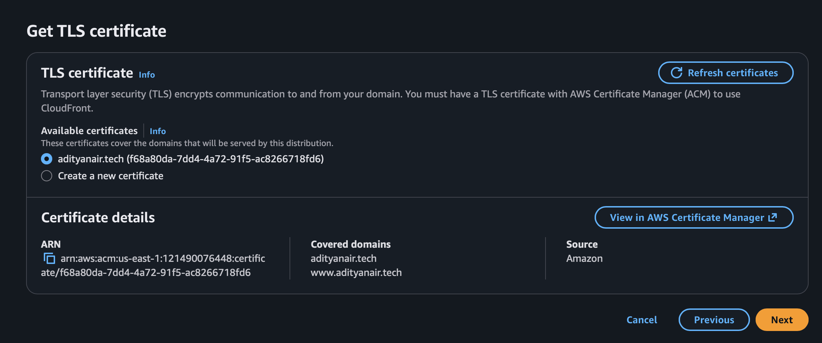The image size is (822, 343).
Task: Choose the Create a new certificate option
Action: coord(47,176)
